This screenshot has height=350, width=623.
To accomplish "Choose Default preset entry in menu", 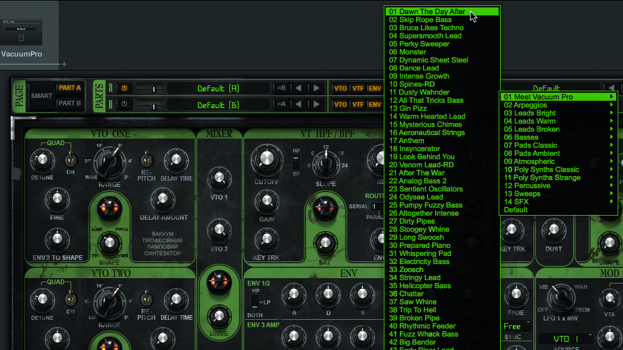I will click(558, 210).
